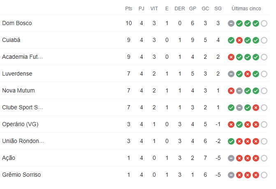
Task: Click the Pts column header
Action: 129,9
